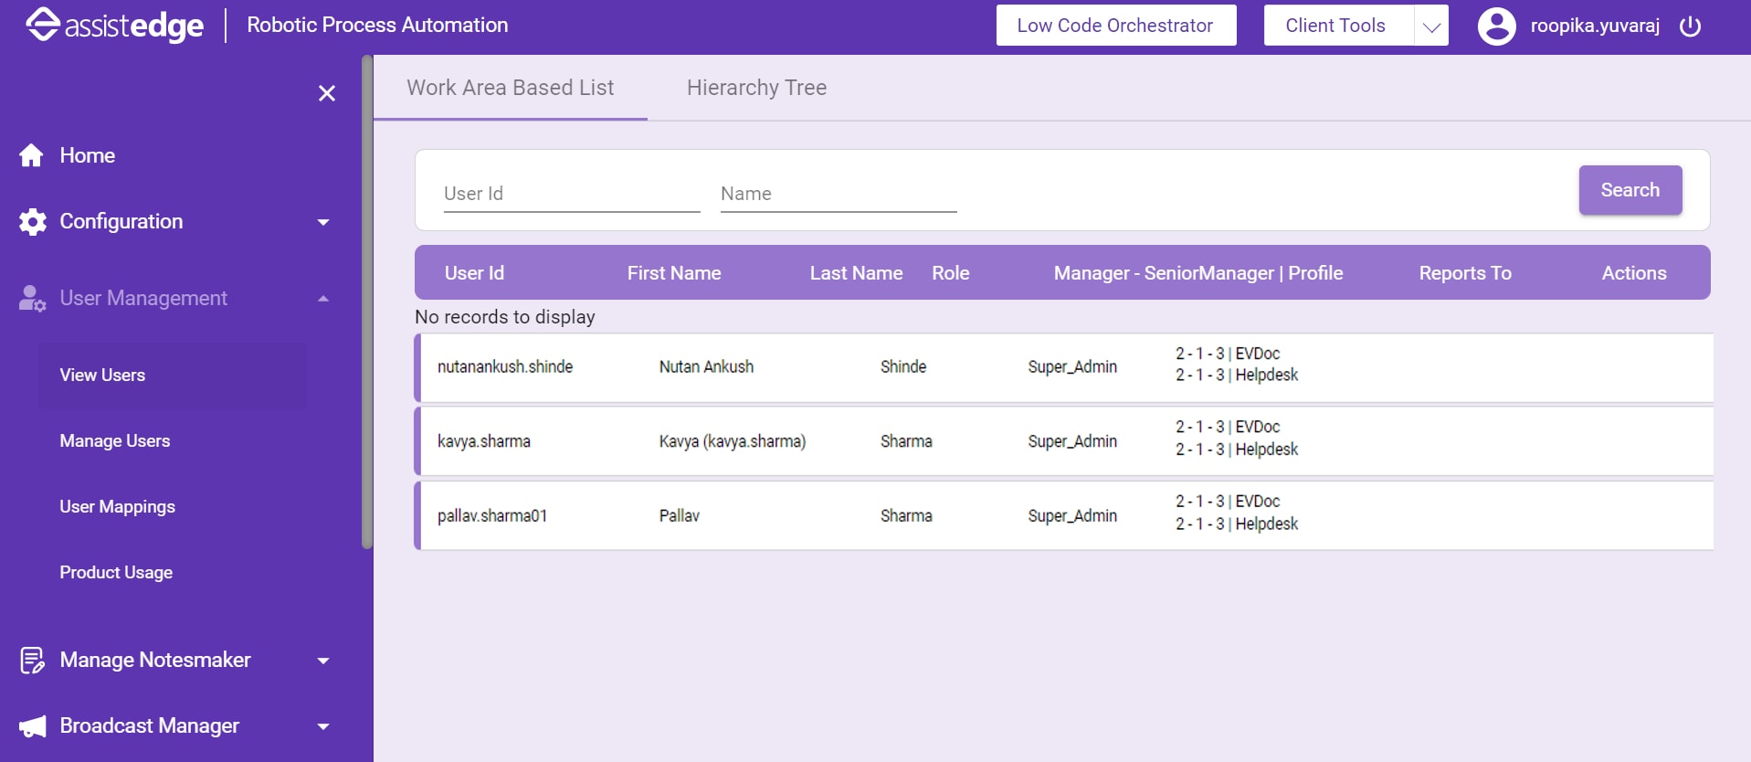Click the First Name column header

click(674, 273)
